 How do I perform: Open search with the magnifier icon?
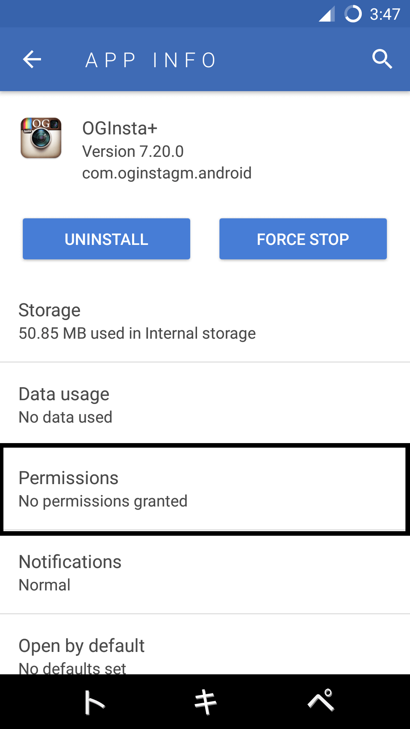382,59
